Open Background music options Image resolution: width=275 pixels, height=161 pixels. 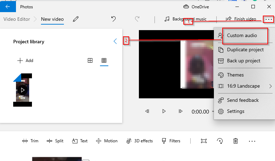pyautogui.click(x=185, y=19)
